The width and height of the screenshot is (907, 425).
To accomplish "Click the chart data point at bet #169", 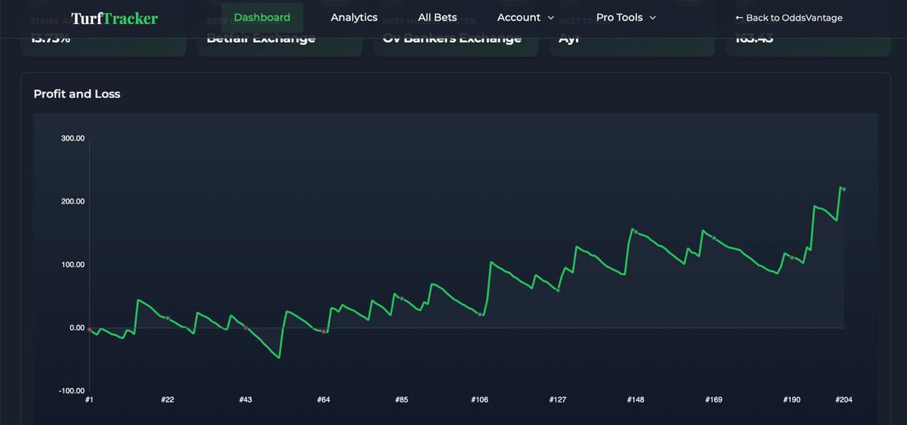I will click(x=714, y=238).
